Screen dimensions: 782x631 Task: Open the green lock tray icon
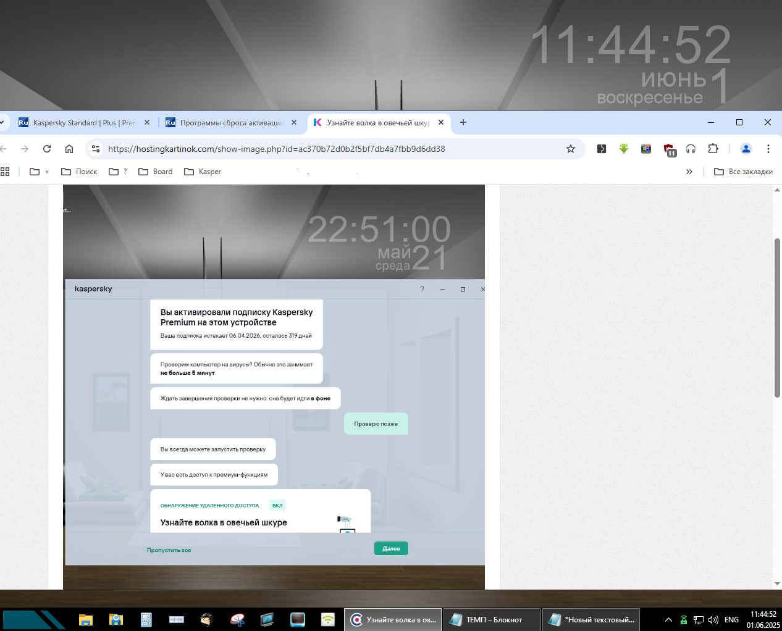(x=683, y=620)
